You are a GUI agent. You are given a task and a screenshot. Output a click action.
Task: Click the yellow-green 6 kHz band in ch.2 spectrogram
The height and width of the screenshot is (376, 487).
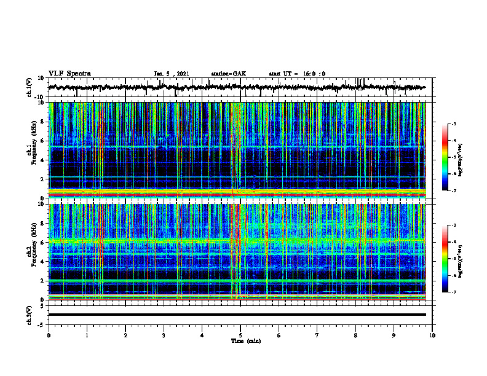pyautogui.click(x=237, y=241)
